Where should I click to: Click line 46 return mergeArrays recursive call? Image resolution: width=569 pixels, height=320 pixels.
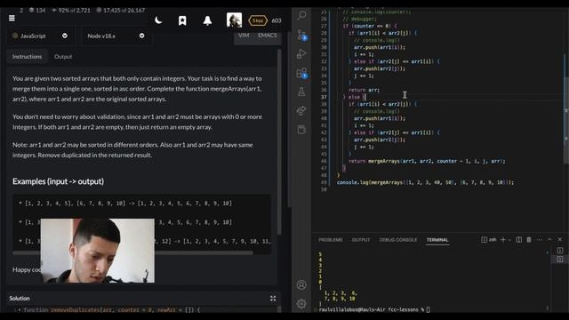coord(427,161)
